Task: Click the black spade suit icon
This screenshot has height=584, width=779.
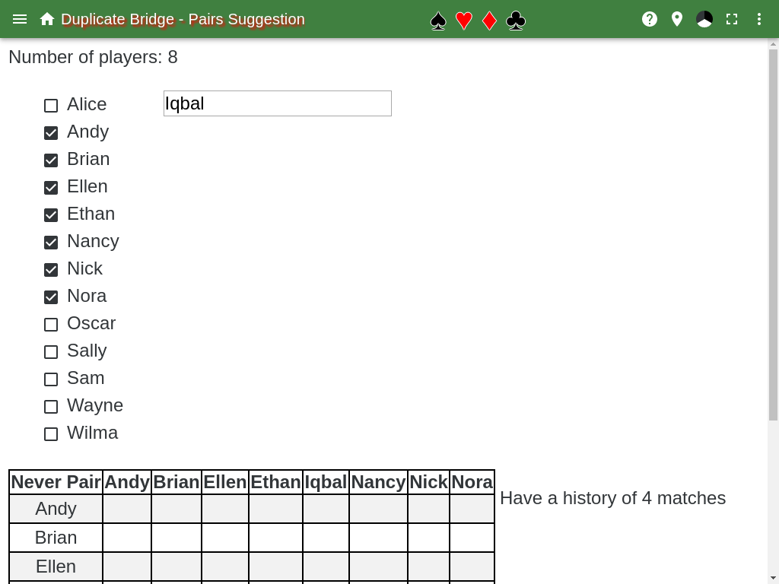Action: [x=438, y=21]
